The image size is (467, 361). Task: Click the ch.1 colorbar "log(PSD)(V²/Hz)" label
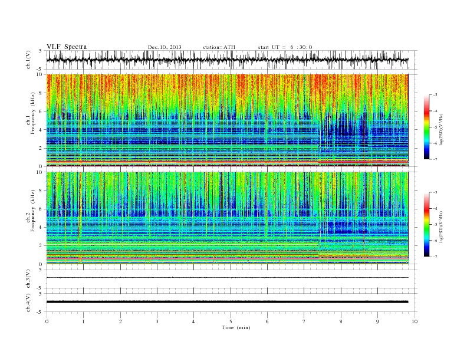click(x=442, y=129)
